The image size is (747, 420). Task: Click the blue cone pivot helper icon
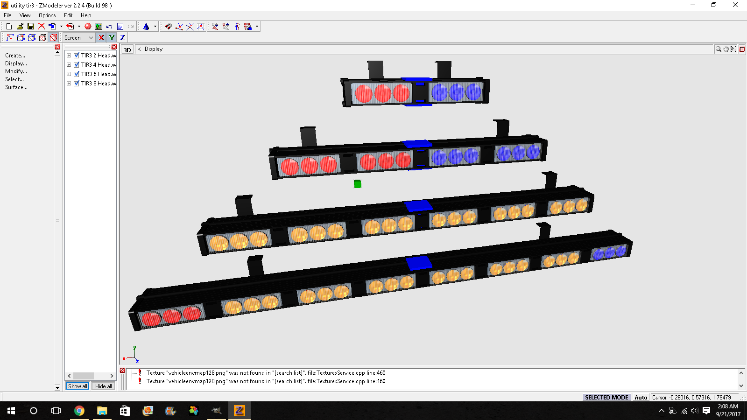146,27
